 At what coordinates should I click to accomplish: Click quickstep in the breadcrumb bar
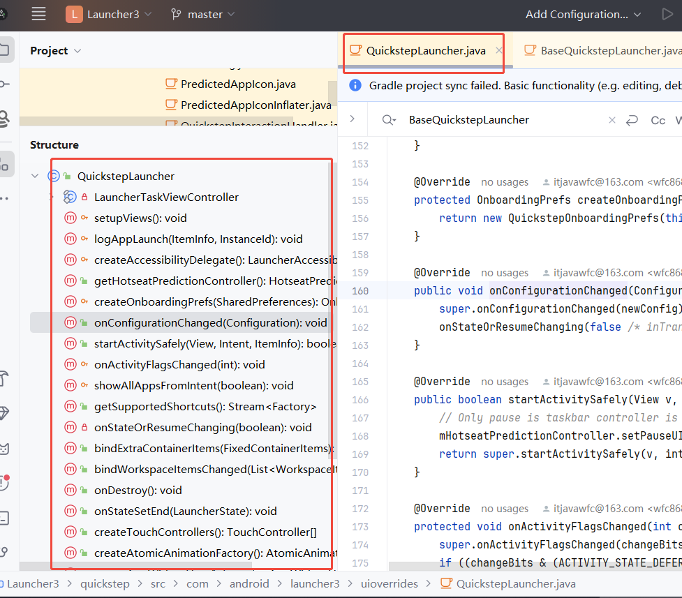(105, 583)
